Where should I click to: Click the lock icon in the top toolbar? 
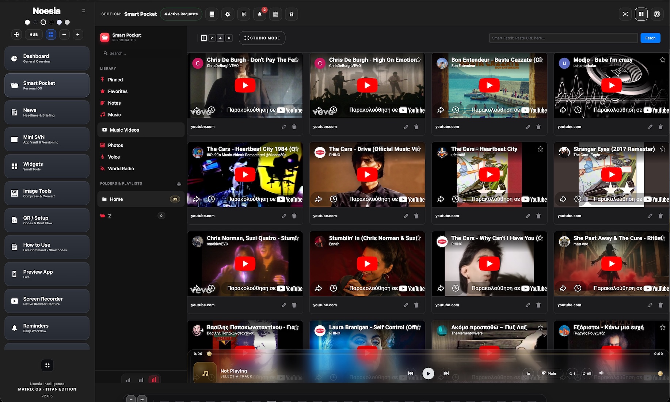point(292,14)
